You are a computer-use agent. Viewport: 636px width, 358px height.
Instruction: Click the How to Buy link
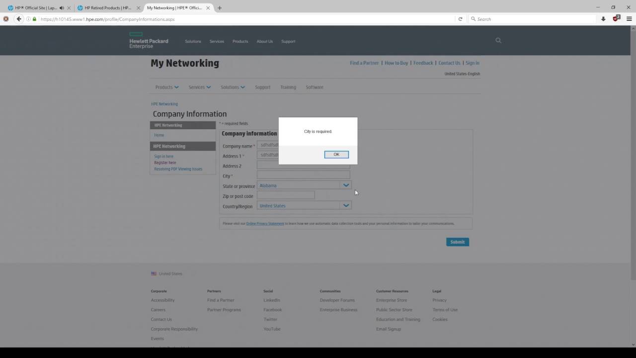coord(396,63)
